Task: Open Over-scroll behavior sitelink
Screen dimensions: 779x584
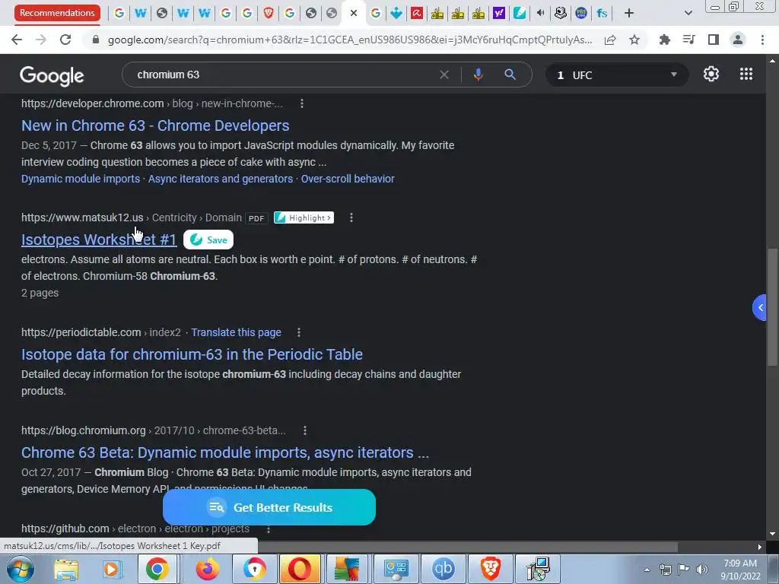Action: pos(348,179)
